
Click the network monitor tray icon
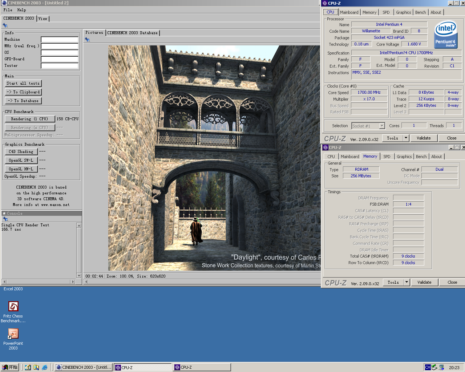point(441,367)
